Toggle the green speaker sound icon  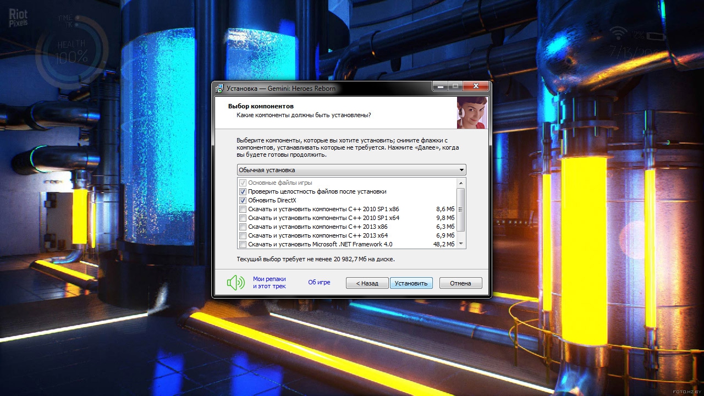(235, 283)
